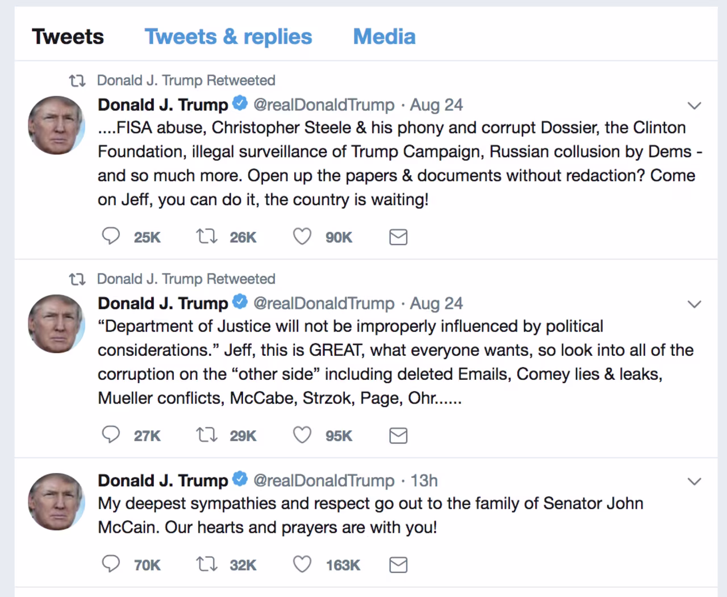Reply to the Department of Justice tweet
Screen dimensions: 727x597
[x=111, y=435]
